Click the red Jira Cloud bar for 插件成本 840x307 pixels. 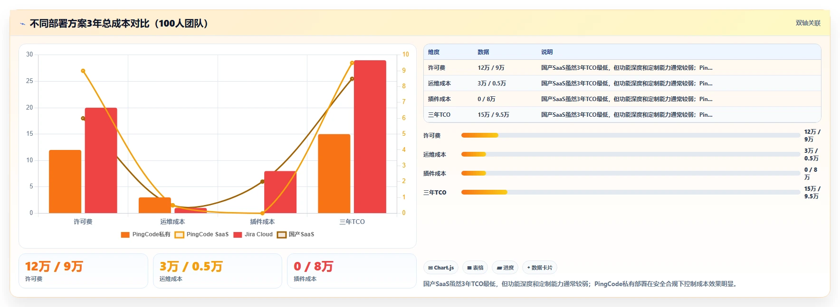click(x=280, y=192)
